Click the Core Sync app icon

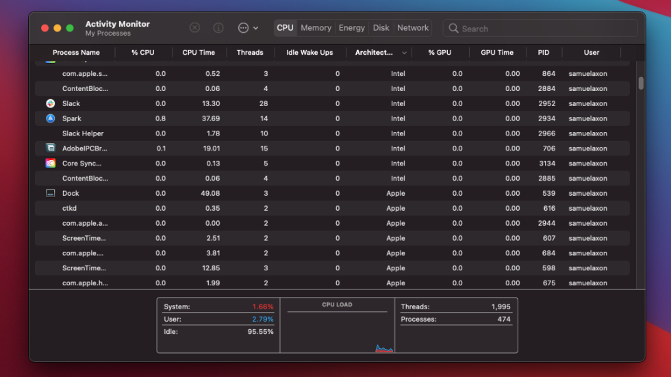point(51,164)
